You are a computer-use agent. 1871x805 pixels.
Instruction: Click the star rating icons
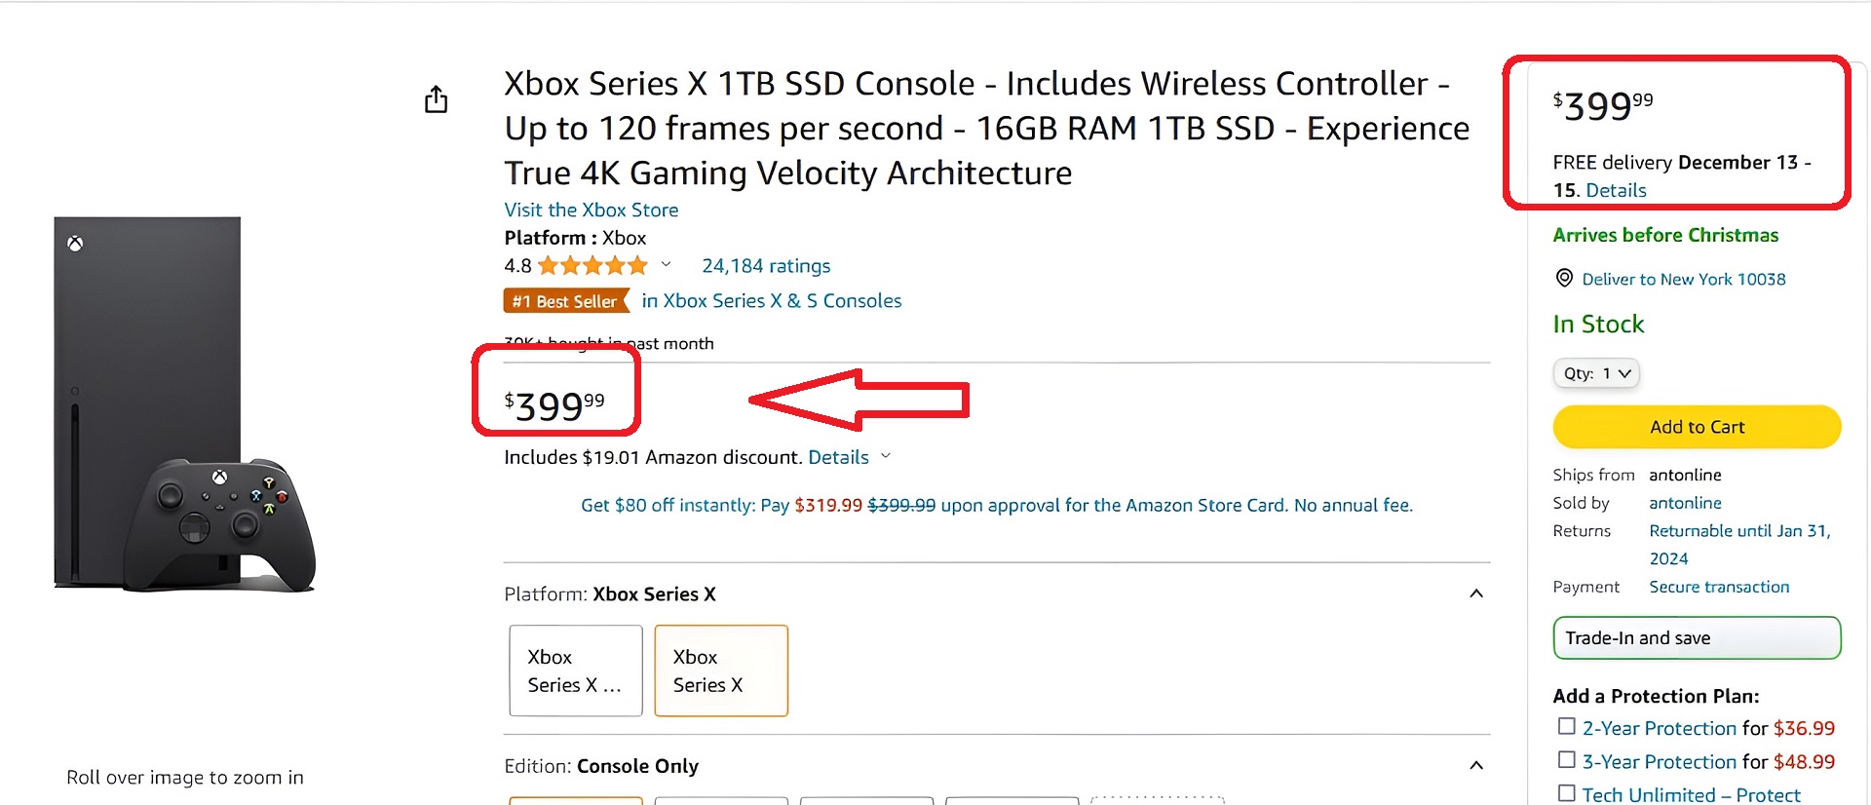[x=592, y=265]
